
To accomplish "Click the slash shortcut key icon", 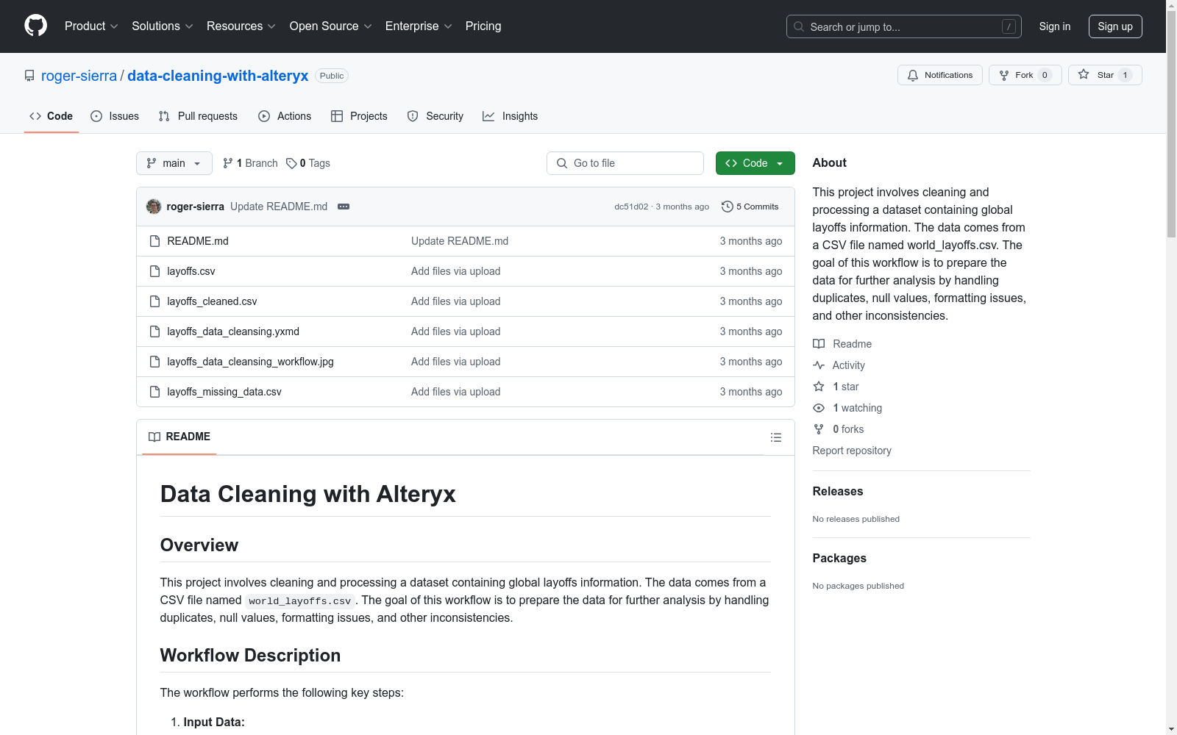I will pyautogui.click(x=1009, y=26).
